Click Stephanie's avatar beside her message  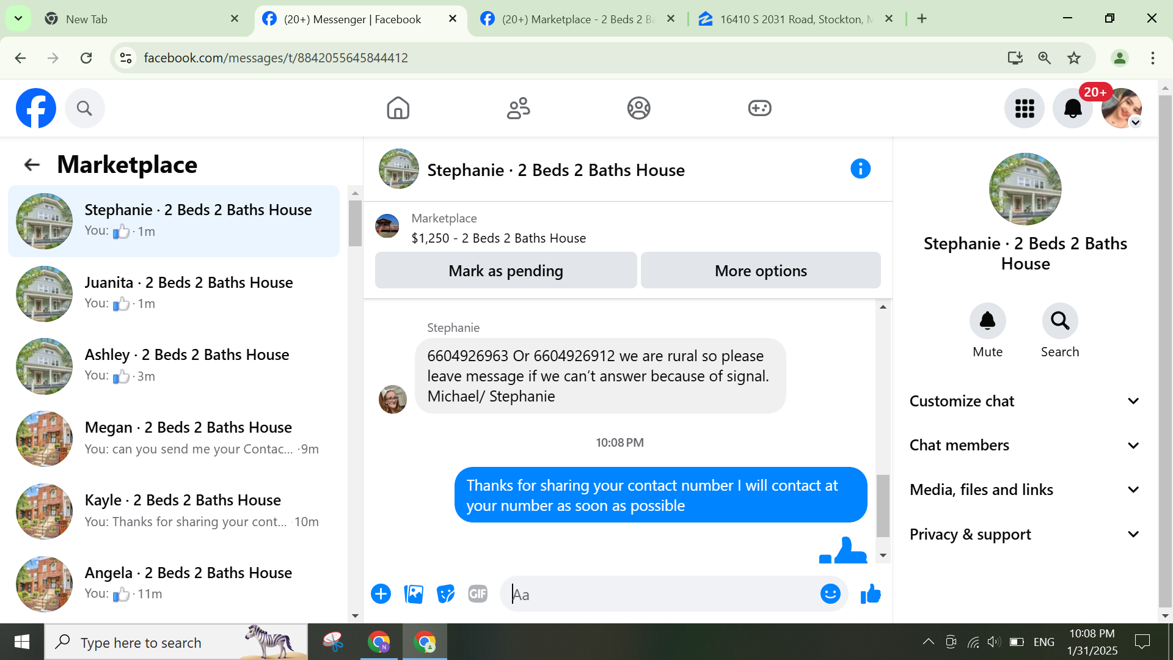point(393,399)
